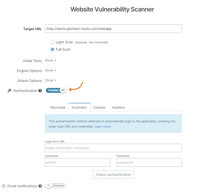This screenshot has height=194, width=220.
Task: Click the X icon on the Disabled notifications toggle
Action: (48, 186)
